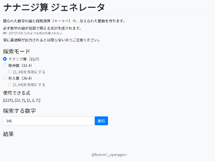Click the description line starting with 限られた数字の組
215x161 pixels.
(64, 21)
